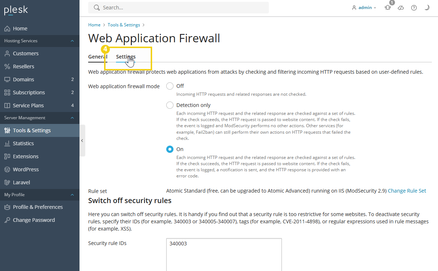Click the Resellers percent icon
The image size is (438, 271).
(7, 66)
